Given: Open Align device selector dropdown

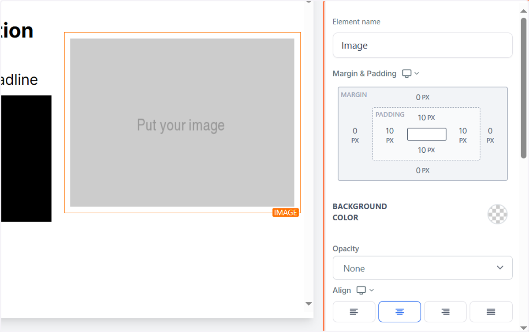Looking at the screenshot, I should pyautogui.click(x=365, y=290).
